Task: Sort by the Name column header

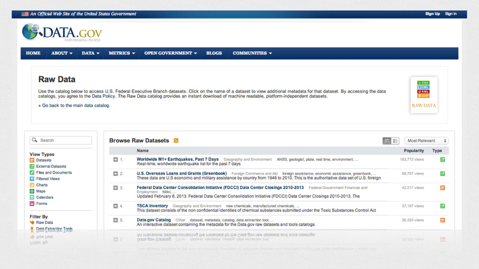Action: [142, 151]
